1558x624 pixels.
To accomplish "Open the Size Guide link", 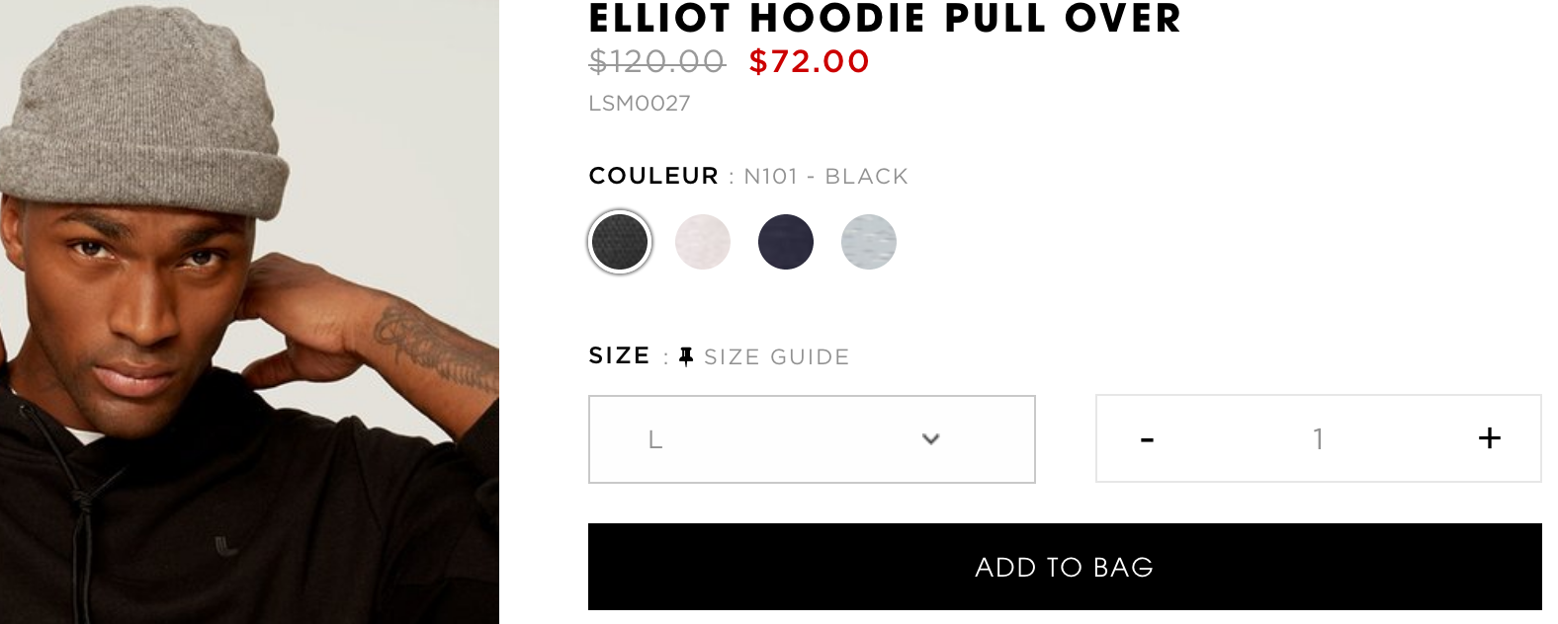I will coord(777,356).
